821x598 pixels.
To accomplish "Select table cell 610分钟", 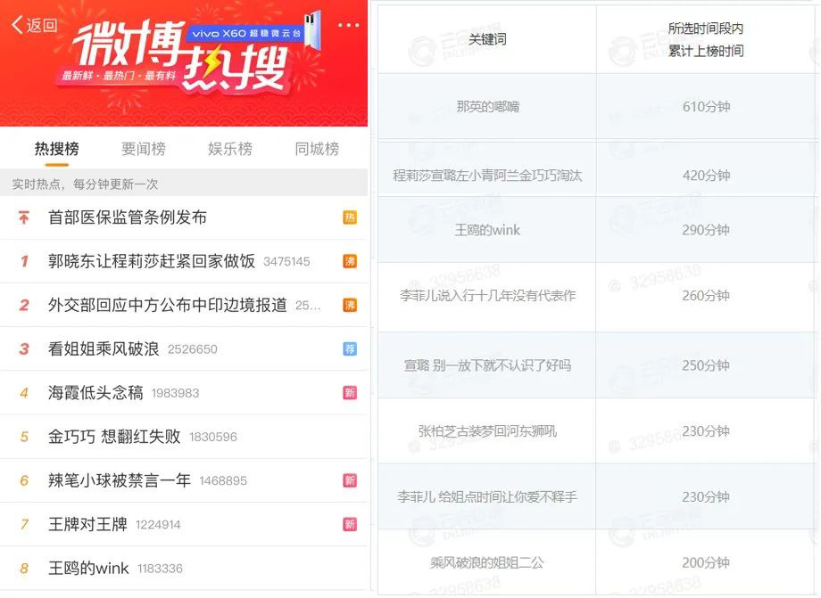I will pyautogui.click(x=706, y=107).
